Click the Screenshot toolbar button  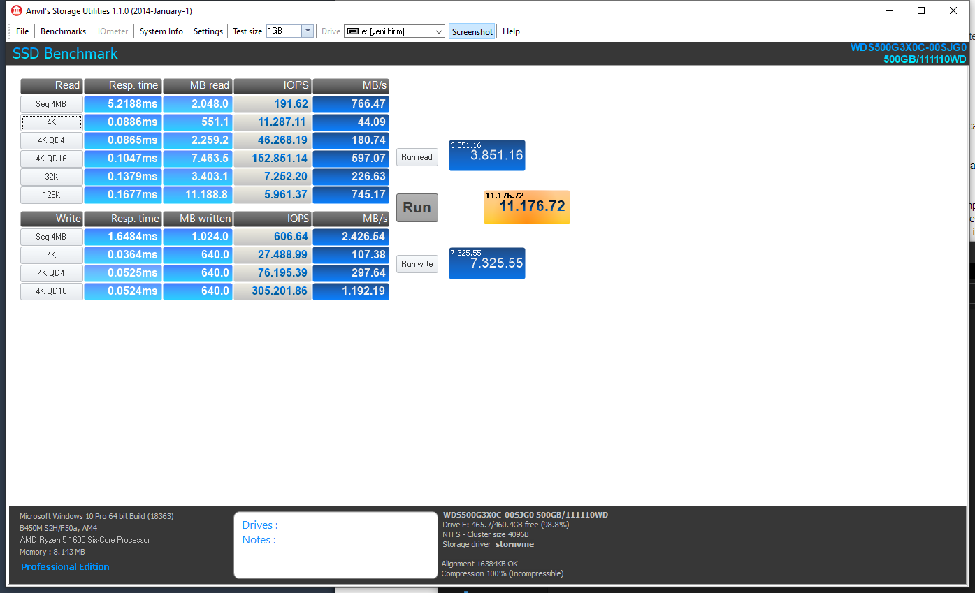[x=472, y=31]
